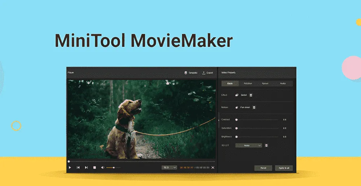Click the Brightness value field
This screenshot has width=361, height=186.
click(x=285, y=137)
